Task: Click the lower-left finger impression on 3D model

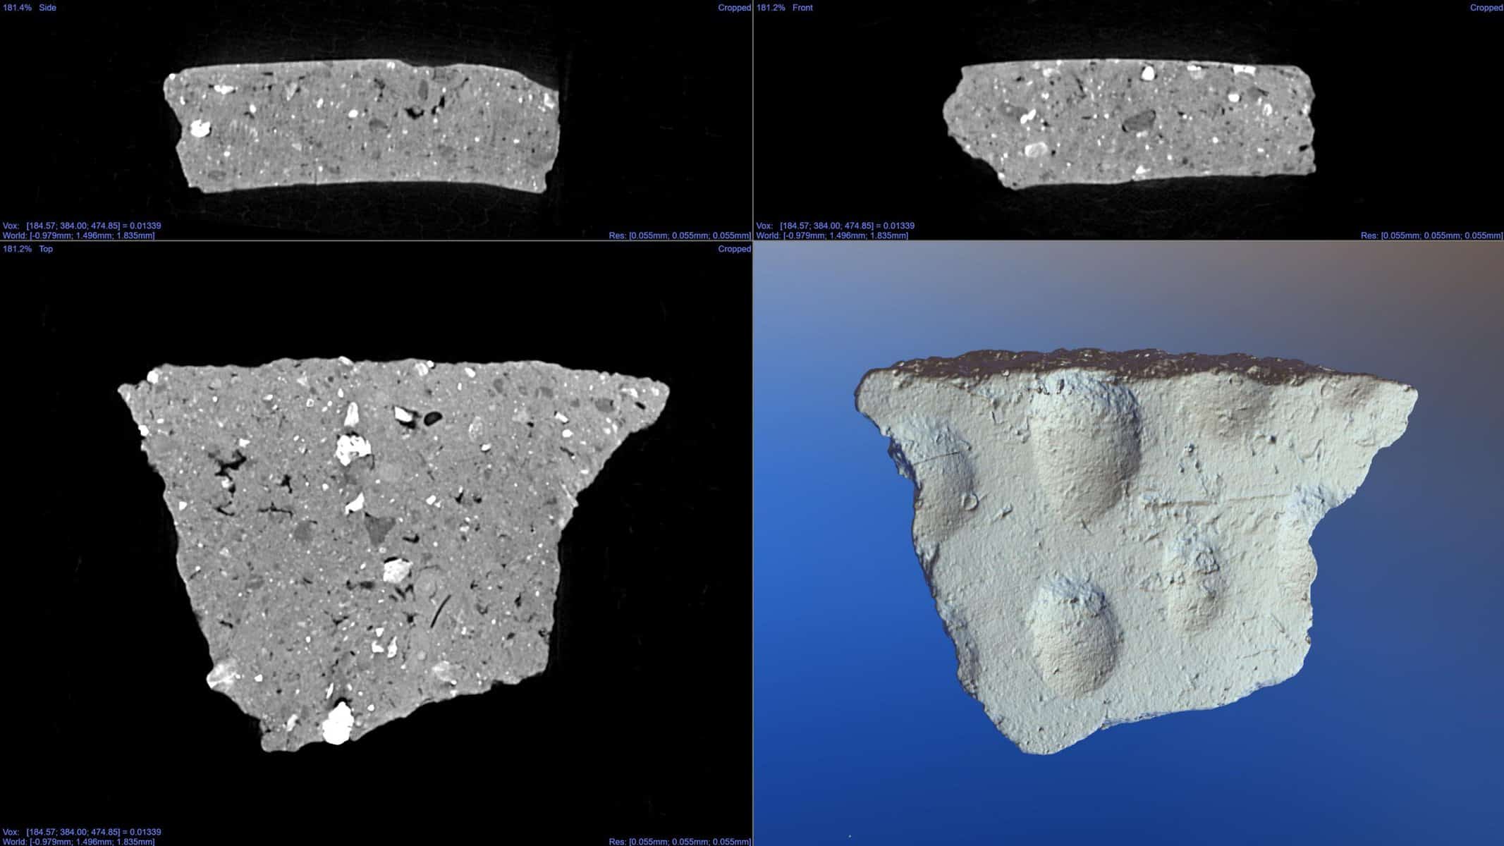Action: [1072, 634]
